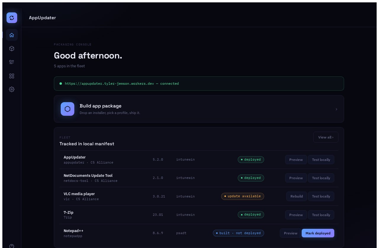The image size is (379, 248).
Task: Click the VLC update available badge
Action: (243, 196)
